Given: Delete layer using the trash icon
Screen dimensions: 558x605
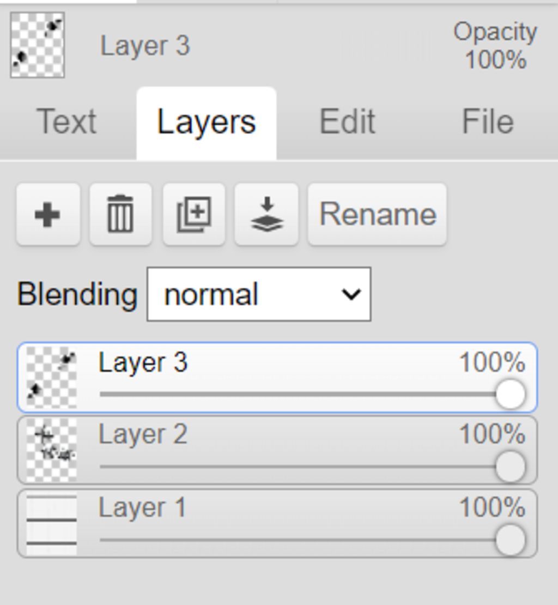Looking at the screenshot, I should (x=120, y=215).
